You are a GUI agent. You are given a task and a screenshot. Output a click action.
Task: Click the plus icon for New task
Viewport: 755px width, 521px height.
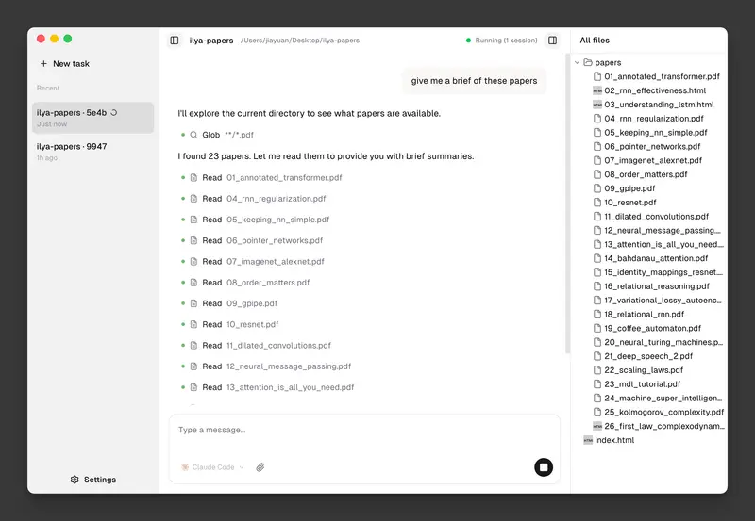43,64
